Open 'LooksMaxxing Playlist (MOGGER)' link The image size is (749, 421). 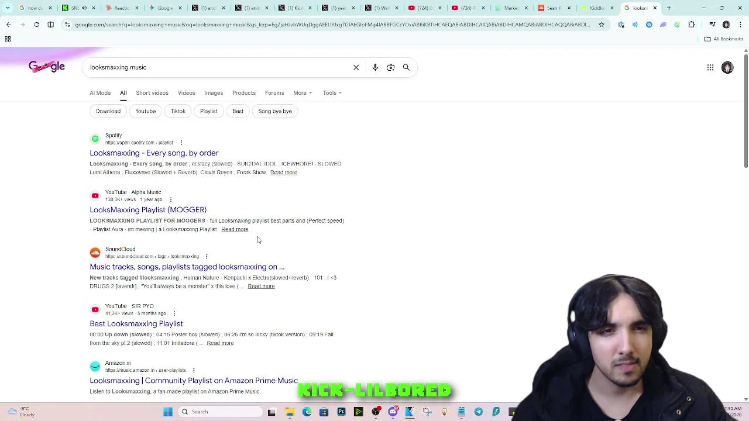[x=148, y=210]
